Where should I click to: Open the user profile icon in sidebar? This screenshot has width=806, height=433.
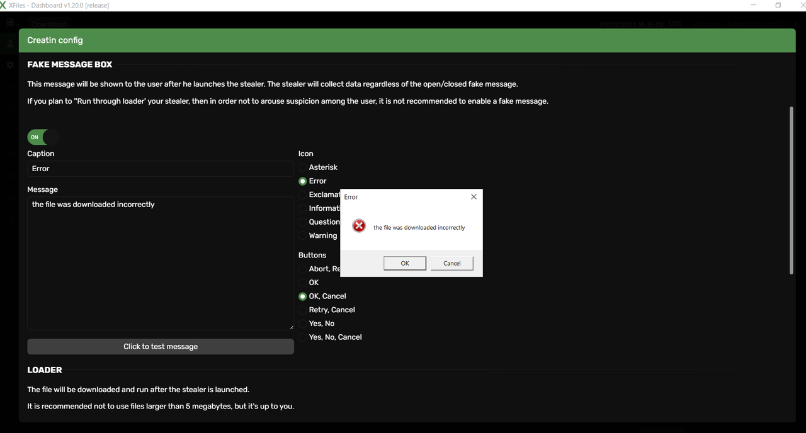click(x=10, y=43)
